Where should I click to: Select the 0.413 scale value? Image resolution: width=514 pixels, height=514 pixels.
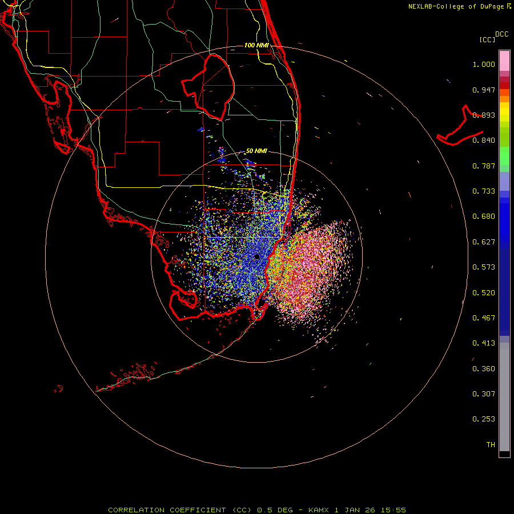[x=484, y=343]
